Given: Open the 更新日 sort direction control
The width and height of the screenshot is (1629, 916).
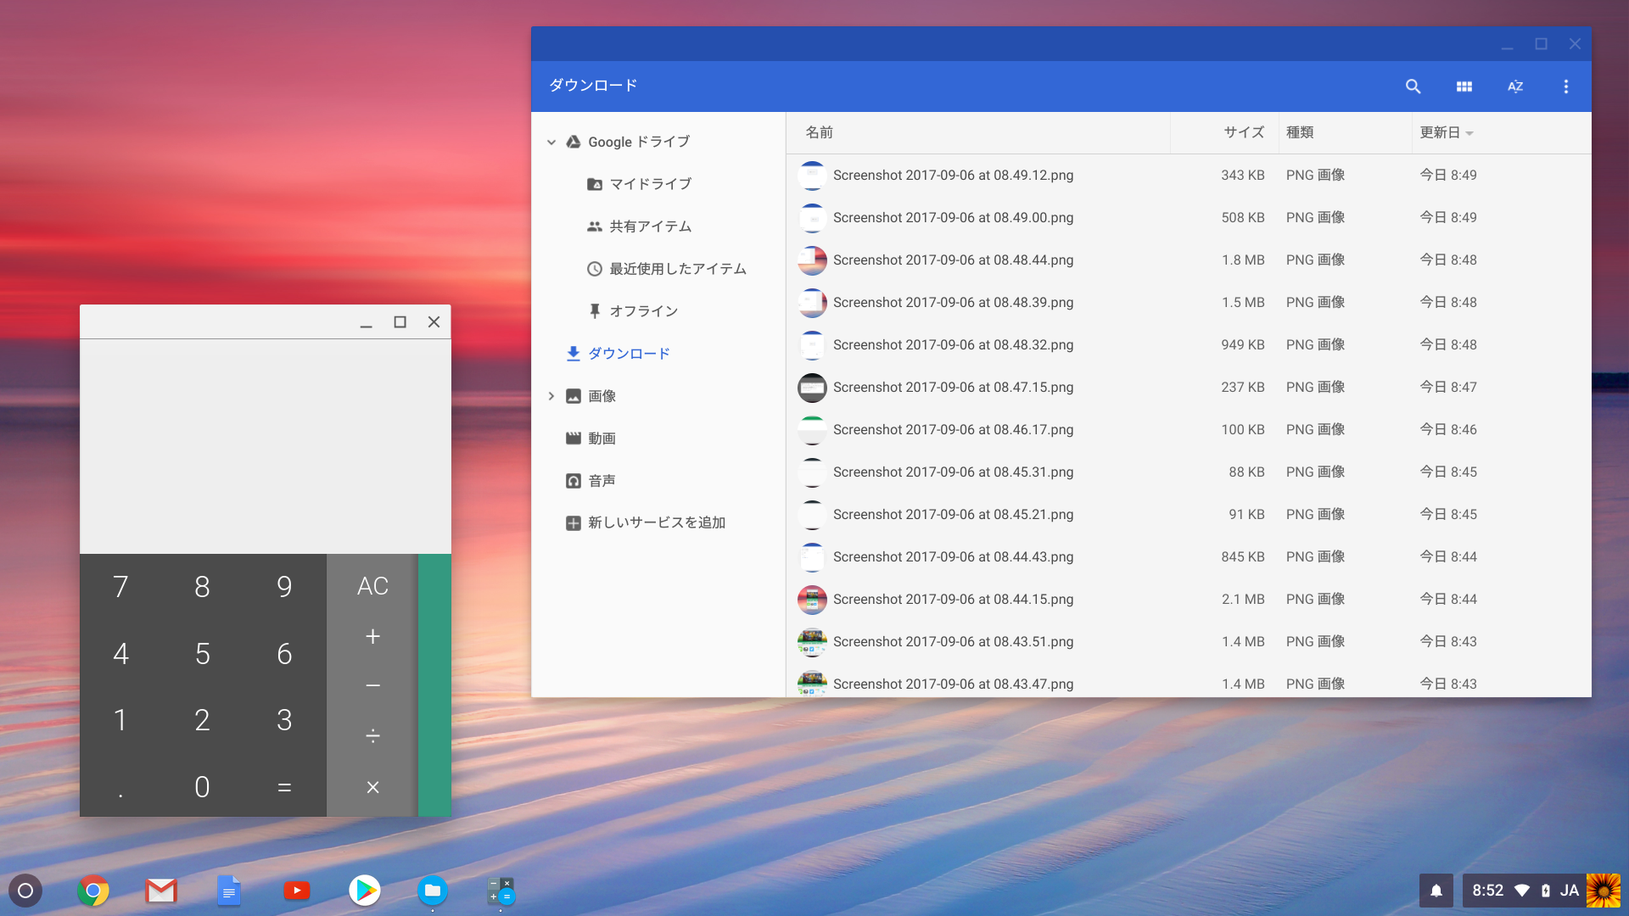Looking at the screenshot, I should click(x=1447, y=132).
